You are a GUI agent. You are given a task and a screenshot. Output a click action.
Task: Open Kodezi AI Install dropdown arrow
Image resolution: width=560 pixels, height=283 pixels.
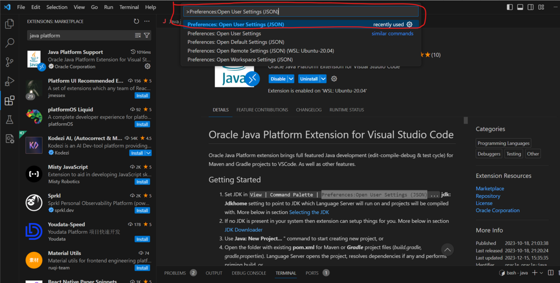(148, 153)
